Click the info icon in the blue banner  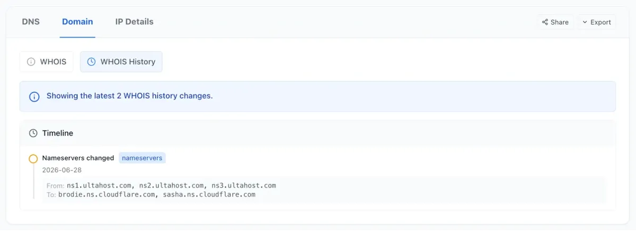click(34, 96)
